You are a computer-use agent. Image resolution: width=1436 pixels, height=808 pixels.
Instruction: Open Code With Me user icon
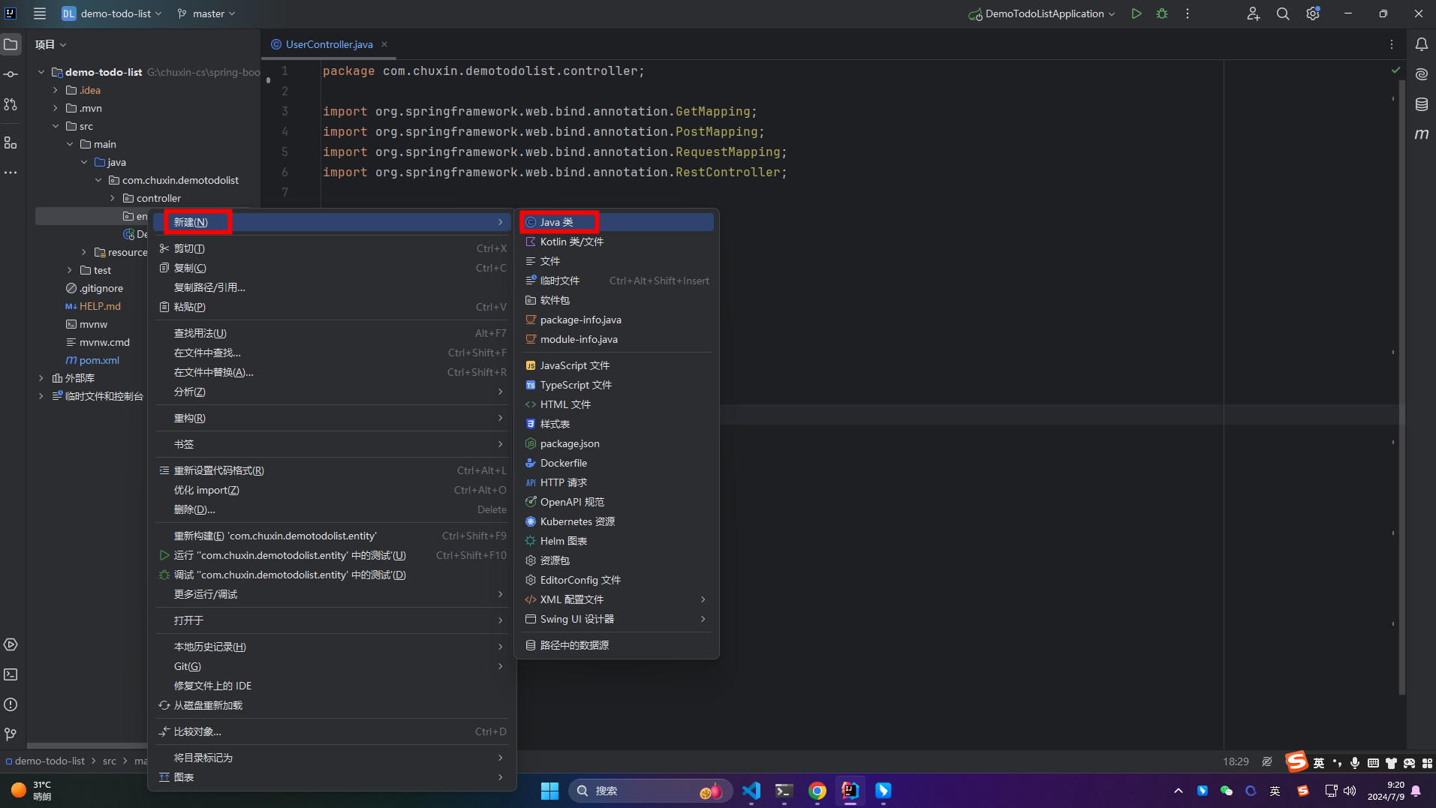[1253, 14]
